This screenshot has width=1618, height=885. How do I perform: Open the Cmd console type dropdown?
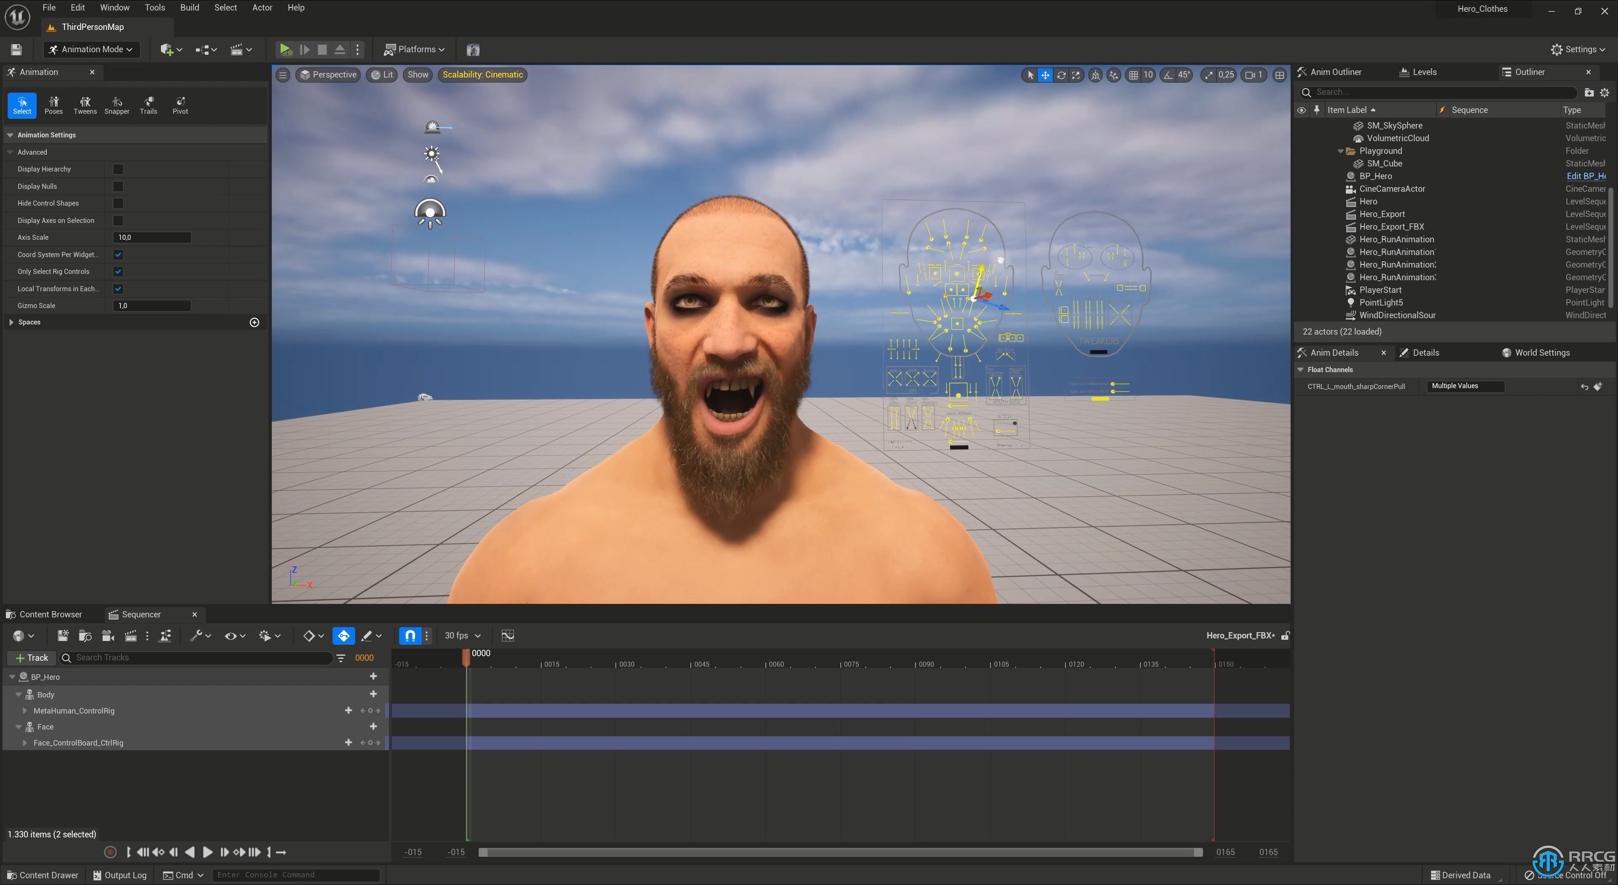pos(183,875)
